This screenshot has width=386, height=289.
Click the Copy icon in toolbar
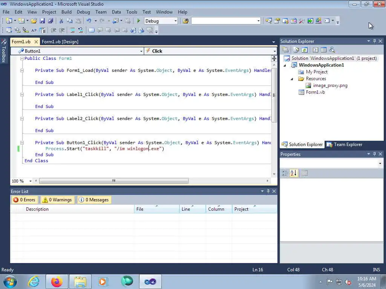click(x=70, y=21)
